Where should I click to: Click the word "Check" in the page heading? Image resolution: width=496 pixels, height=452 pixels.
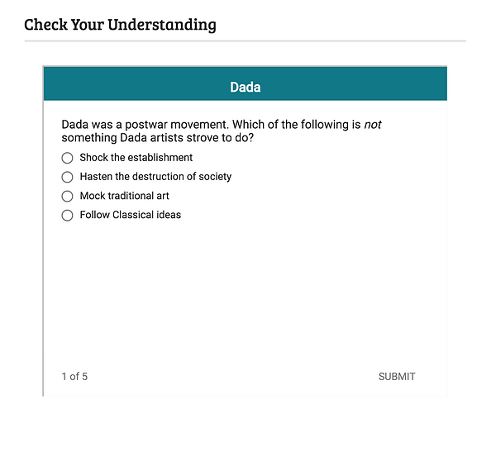pyautogui.click(x=45, y=24)
